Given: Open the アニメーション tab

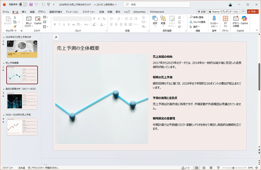Looking at the screenshot, I should coord(72,12).
